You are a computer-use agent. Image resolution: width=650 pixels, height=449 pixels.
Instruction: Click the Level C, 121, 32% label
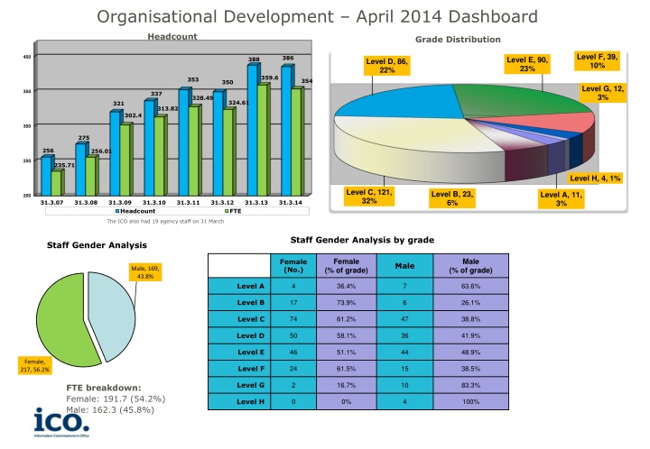click(368, 196)
